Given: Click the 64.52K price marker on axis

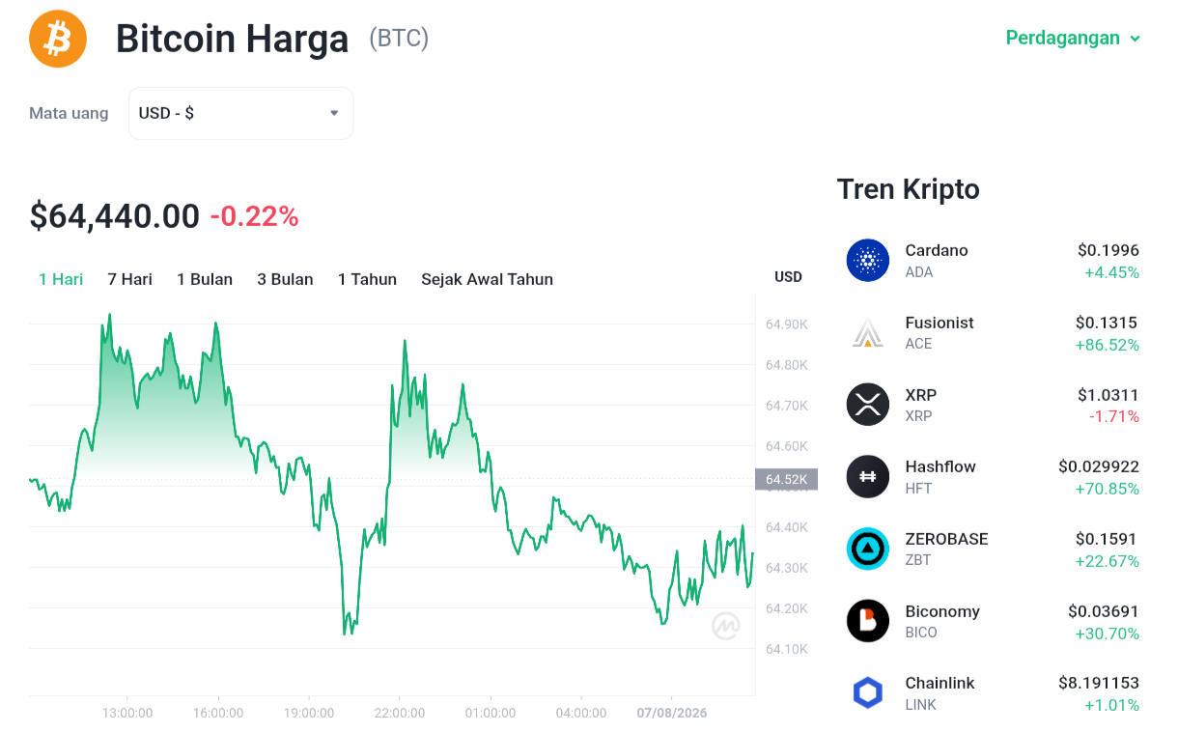Looking at the screenshot, I should pyautogui.click(x=786, y=479).
